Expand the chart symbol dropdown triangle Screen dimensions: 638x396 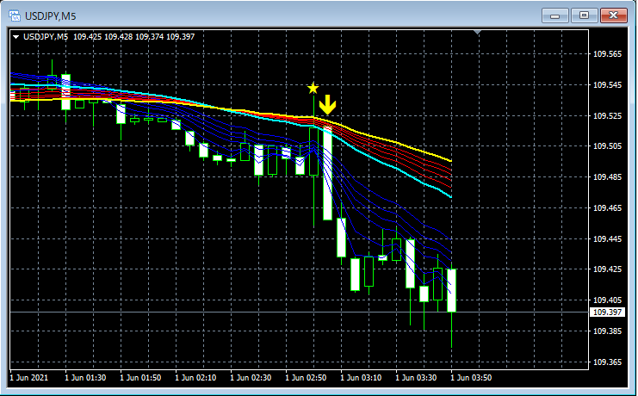point(15,37)
